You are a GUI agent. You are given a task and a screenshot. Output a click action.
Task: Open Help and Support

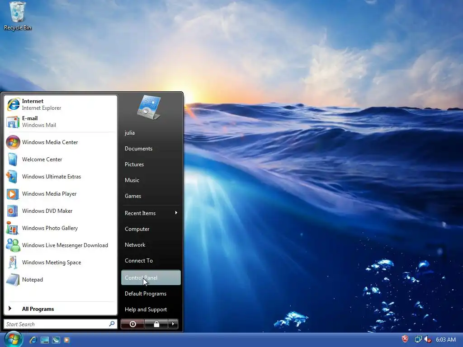click(151, 309)
